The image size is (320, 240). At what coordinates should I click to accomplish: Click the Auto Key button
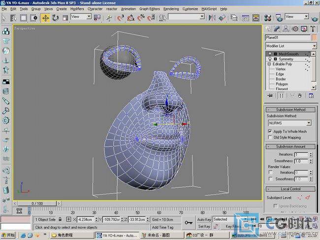[204, 219]
